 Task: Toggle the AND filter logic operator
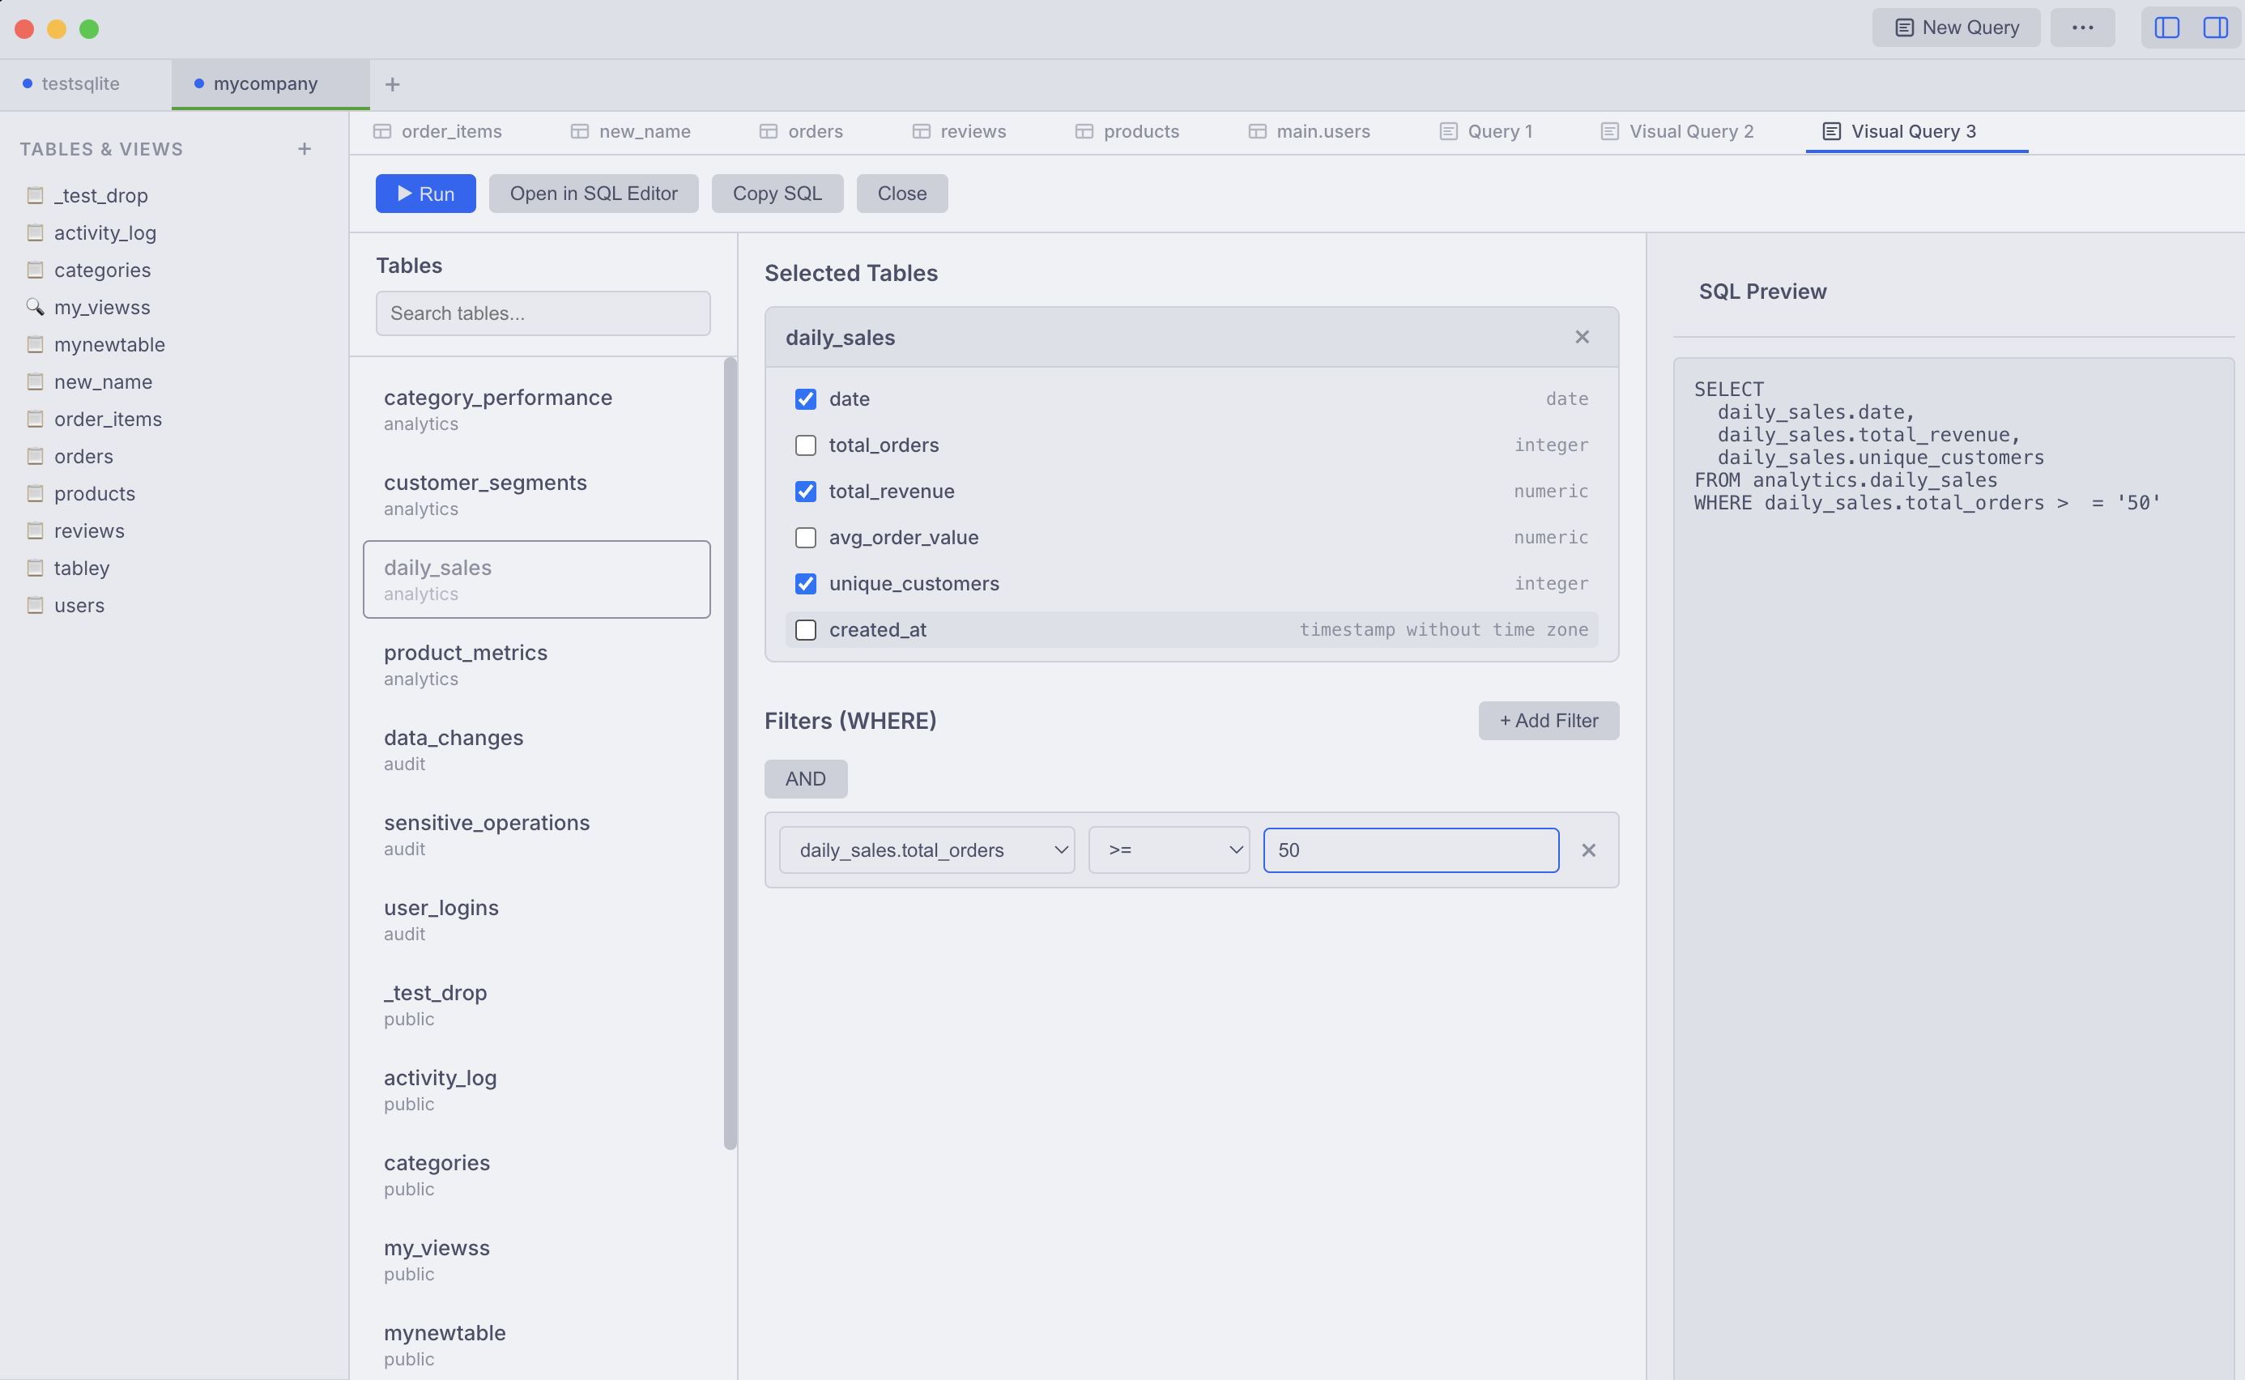(x=805, y=778)
